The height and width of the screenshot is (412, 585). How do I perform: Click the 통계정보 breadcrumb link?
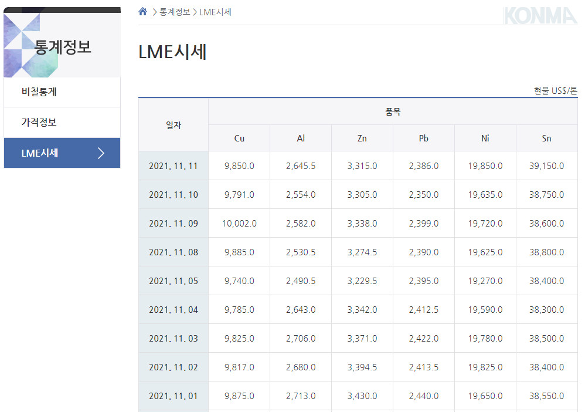pyautogui.click(x=175, y=12)
